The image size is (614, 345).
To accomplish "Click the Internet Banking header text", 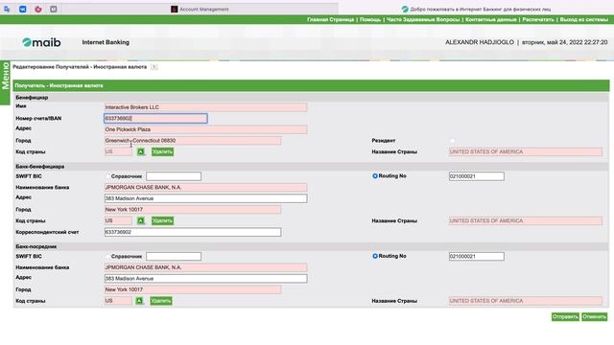I will click(x=106, y=42).
